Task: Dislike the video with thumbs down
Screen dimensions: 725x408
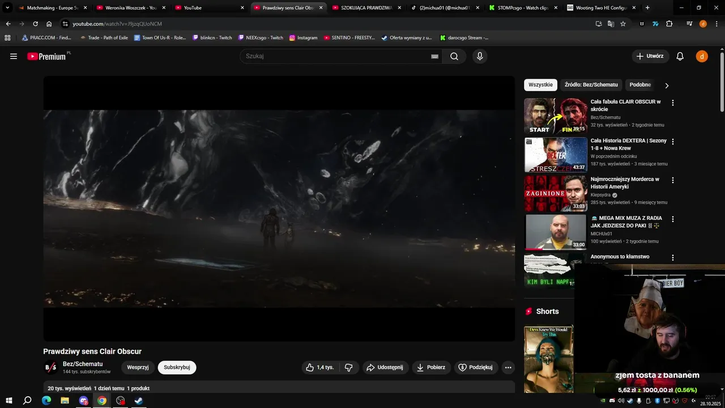Action: coord(348,367)
